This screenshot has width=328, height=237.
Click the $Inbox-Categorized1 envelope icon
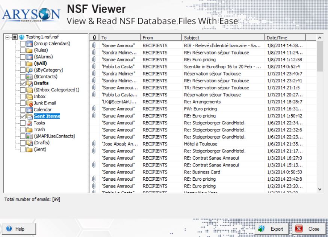coord(30,90)
